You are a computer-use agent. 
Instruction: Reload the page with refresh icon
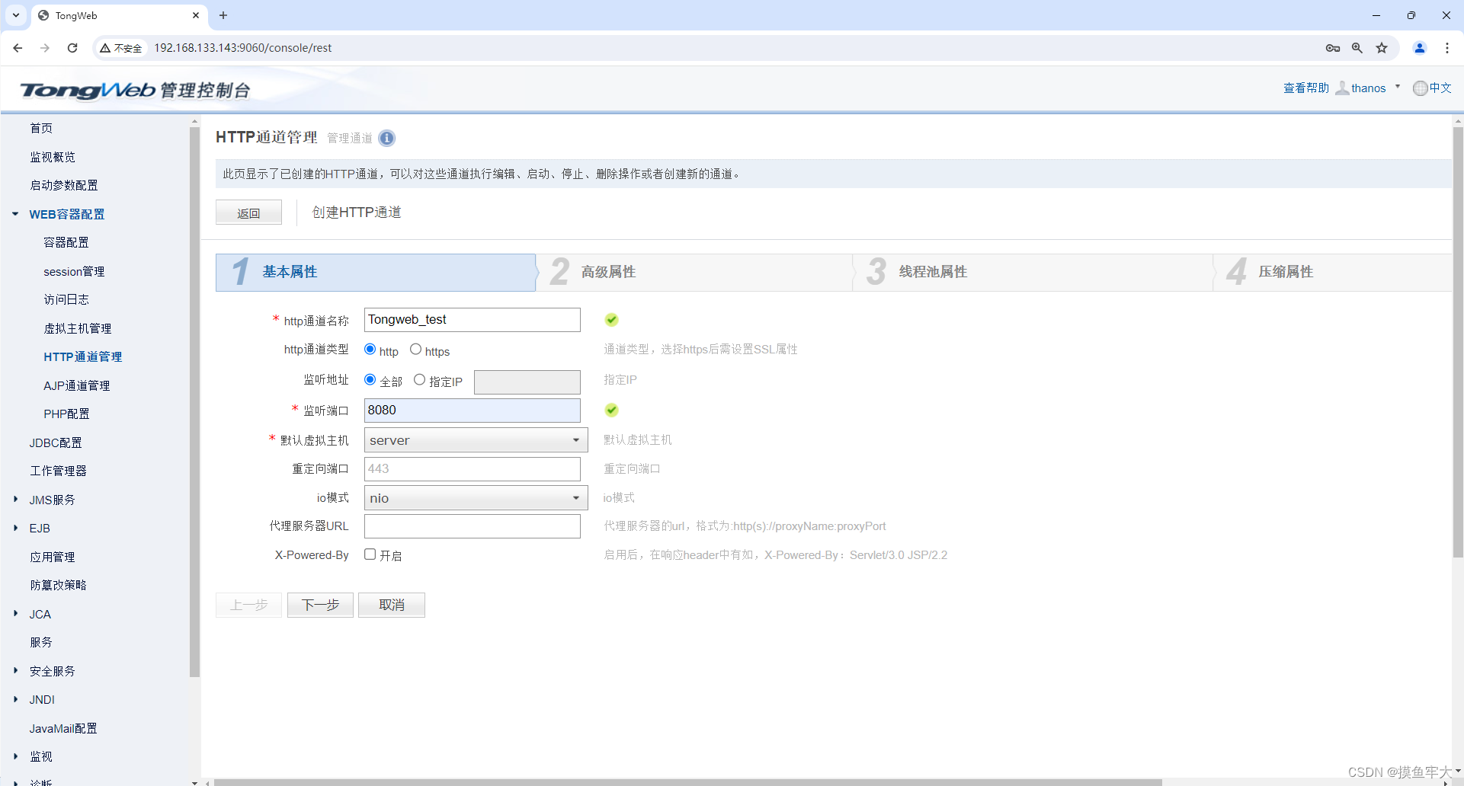[x=72, y=48]
